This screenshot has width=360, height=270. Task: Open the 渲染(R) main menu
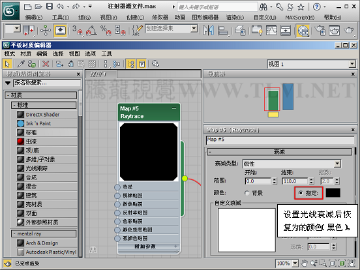[x=235, y=17]
